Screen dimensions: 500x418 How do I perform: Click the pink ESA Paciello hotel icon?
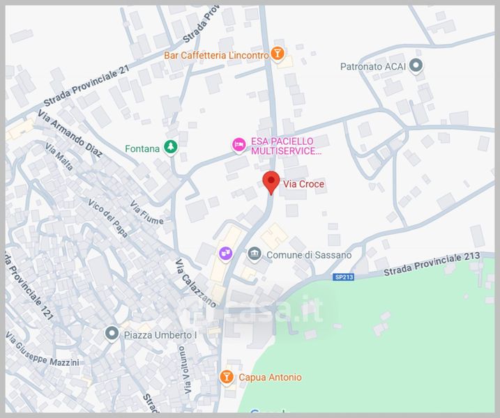(x=238, y=145)
